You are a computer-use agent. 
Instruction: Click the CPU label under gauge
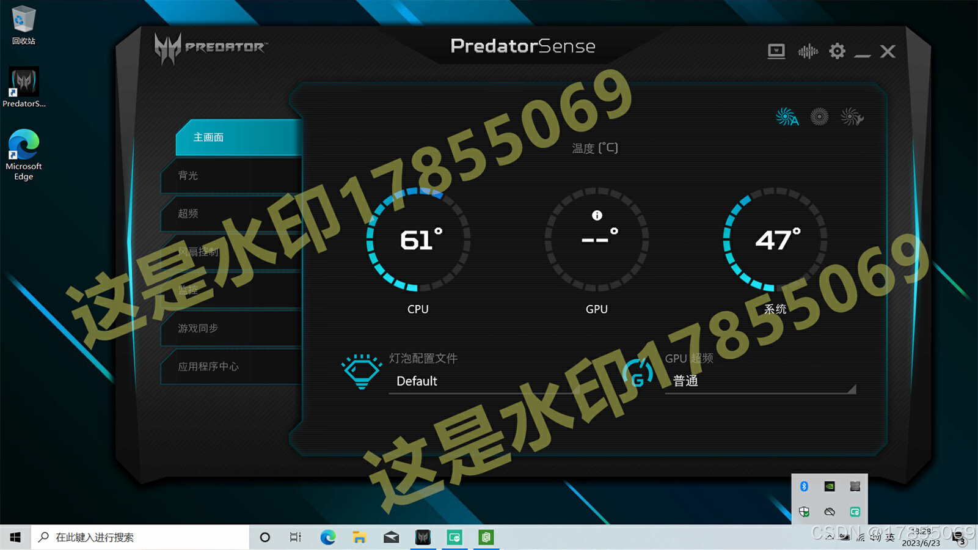click(x=418, y=309)
